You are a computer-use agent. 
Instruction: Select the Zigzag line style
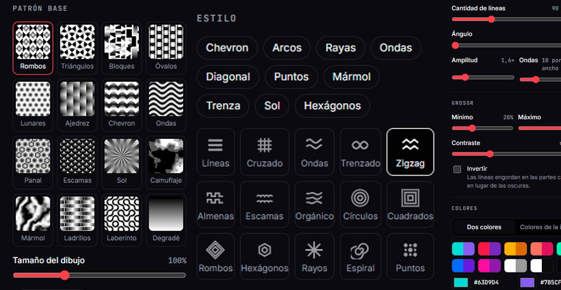(410, 152)
